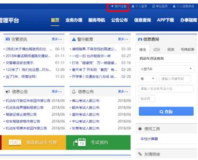The height and width of the screenshot is (160, 198).
Task: Click more link for 警示教育
Action: tap(123, 39)
